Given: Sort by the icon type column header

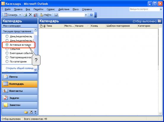Looking at the screenshot, I should tap(41, 26).
